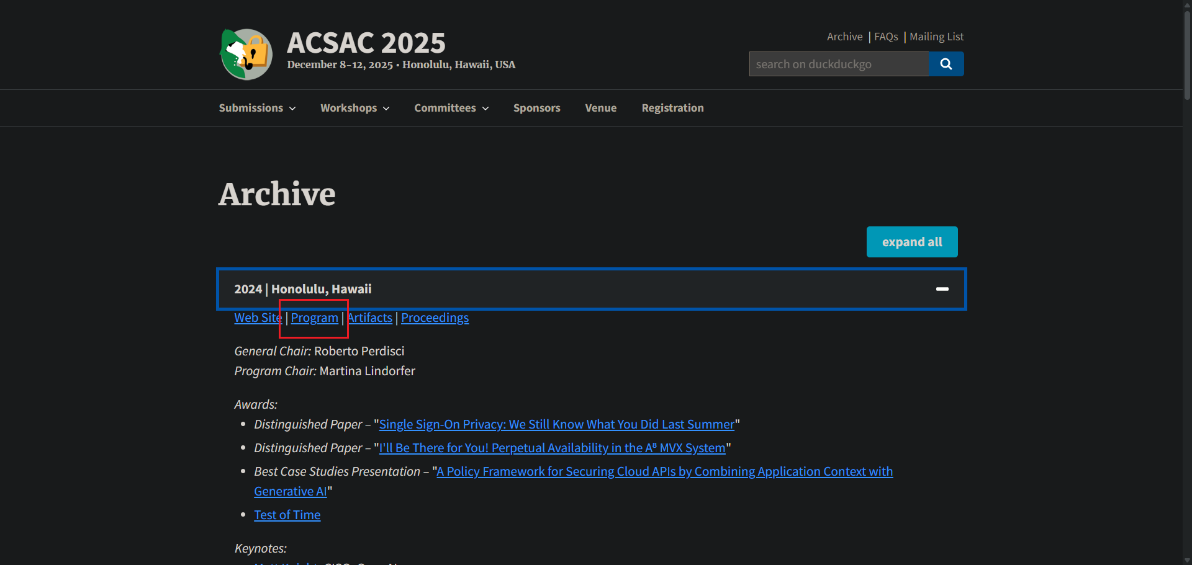1192x565 pixels.
Task: Click the ACSAC padlock logo
Action: [x=246, y=55]
